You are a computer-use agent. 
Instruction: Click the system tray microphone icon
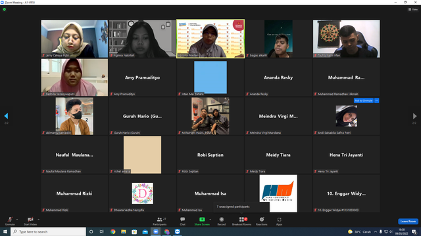381,231
